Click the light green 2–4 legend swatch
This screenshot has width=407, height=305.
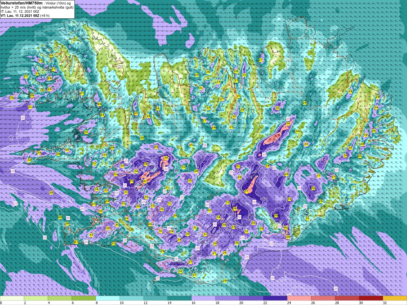coord(36,298)
